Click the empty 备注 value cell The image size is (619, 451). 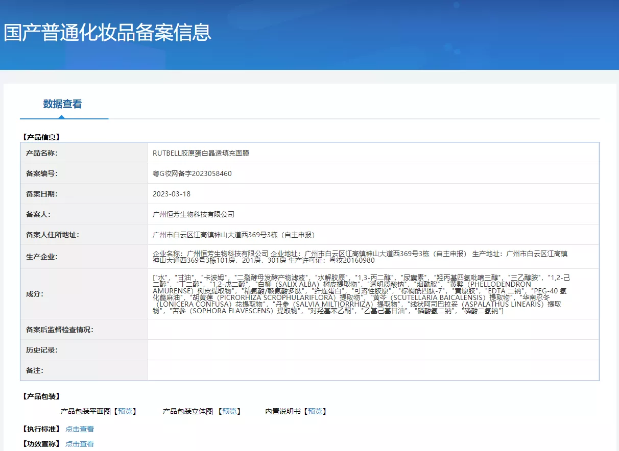373,370
